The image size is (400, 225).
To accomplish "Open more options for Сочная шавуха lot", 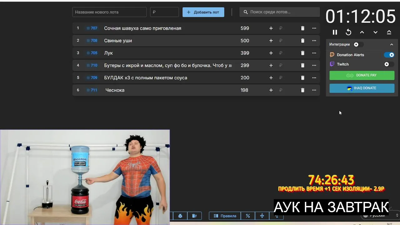I will 314,28.
